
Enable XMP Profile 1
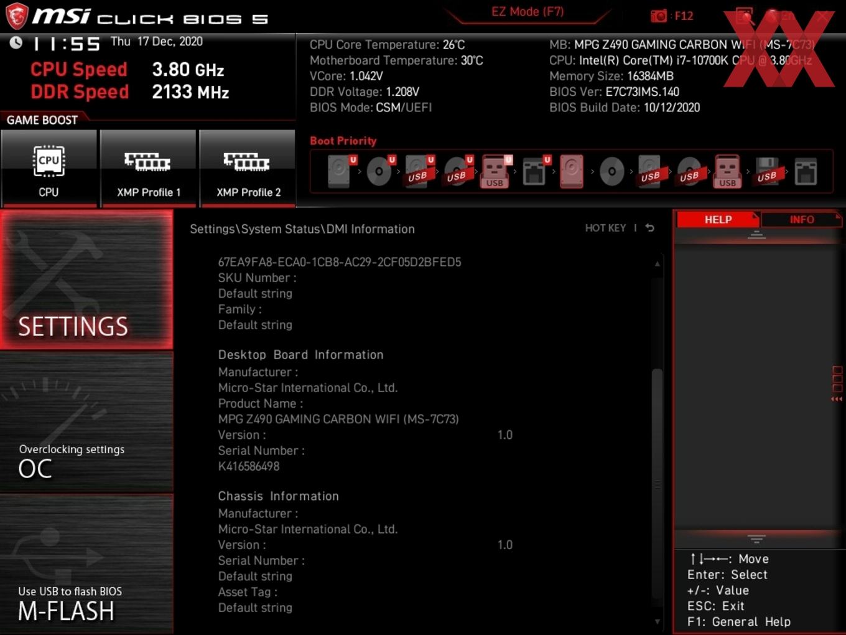coord(148,168)
